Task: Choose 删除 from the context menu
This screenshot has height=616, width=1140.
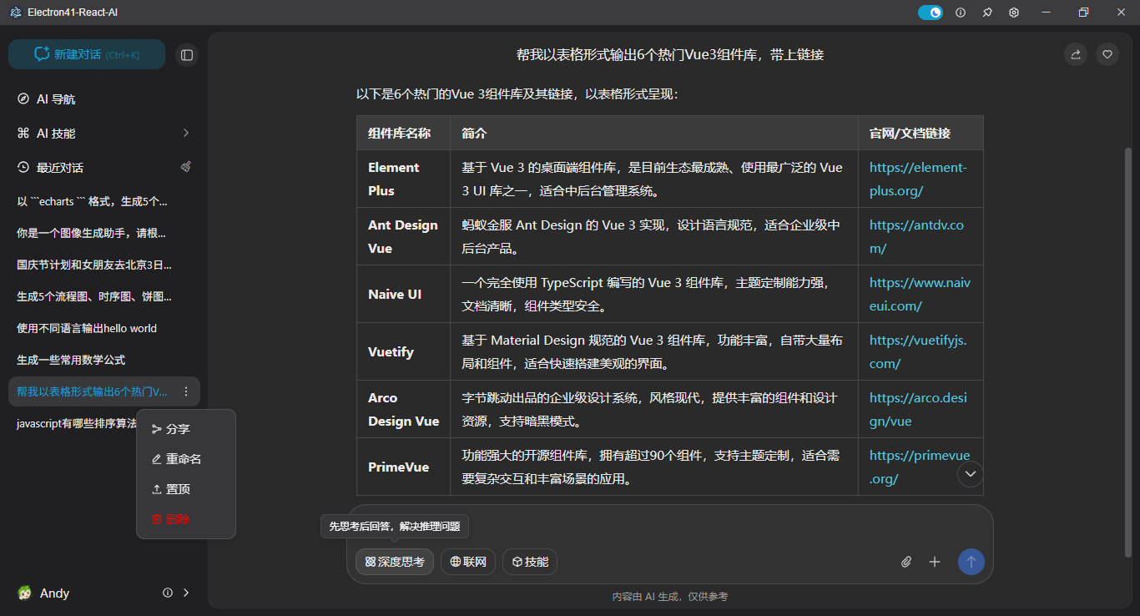Action: [x=186, y=519]
